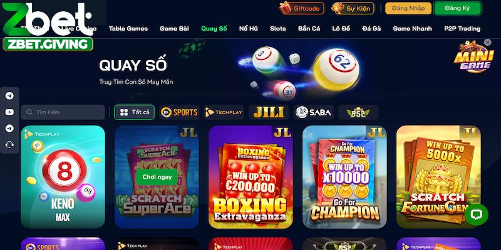Open the Sự Kiện events button
The image size is (501, 250).
(353, 8)
